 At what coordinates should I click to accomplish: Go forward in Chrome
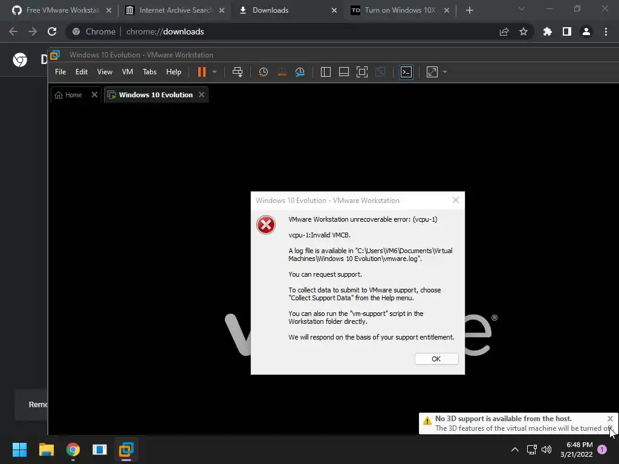click(x=33, y=31)
